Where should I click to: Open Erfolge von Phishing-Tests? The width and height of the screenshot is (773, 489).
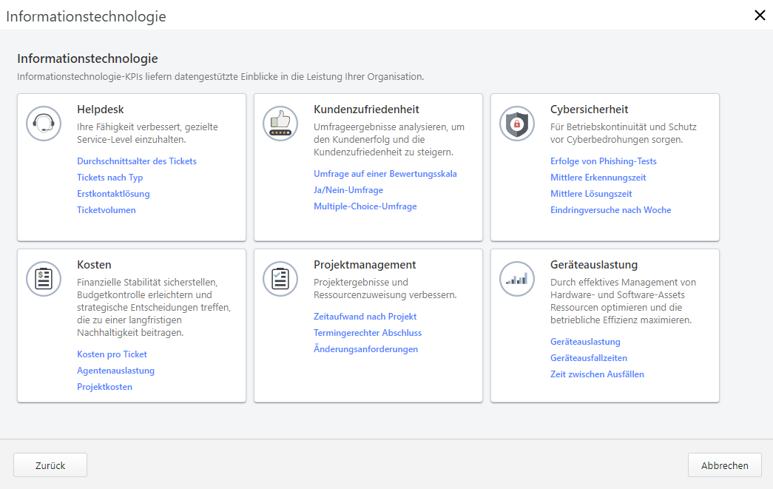click(x=603, y=161)
